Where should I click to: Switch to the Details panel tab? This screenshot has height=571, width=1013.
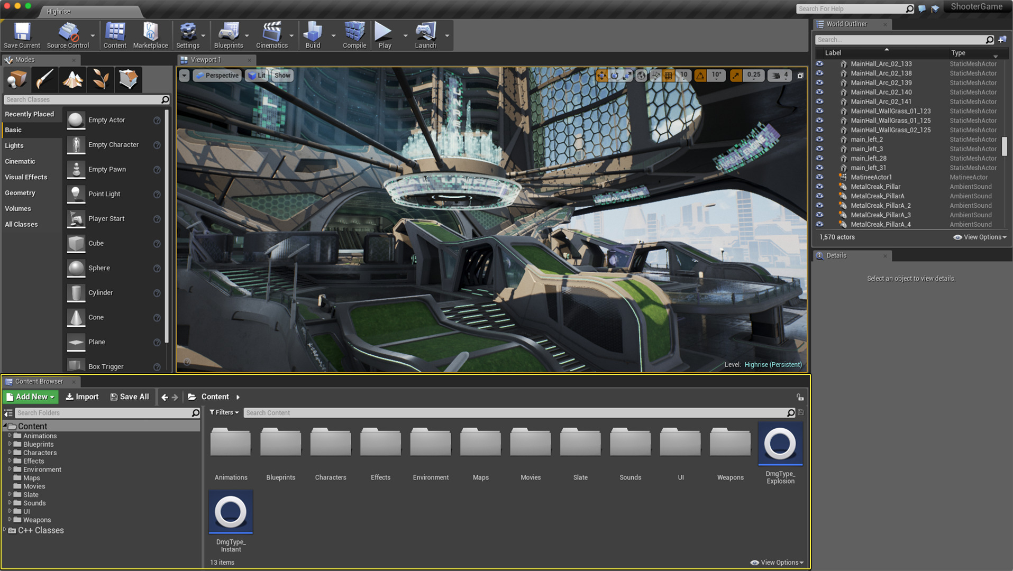pyautogui.click(x=836, y=255)
